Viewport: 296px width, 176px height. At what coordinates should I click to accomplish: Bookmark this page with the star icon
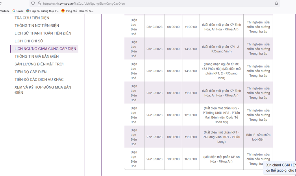click(276, 3)
